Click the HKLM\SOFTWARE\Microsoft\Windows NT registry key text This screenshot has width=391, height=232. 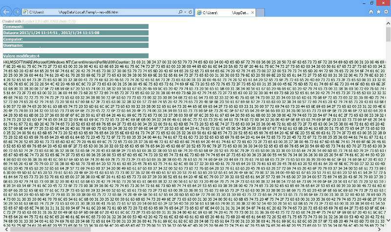(66, 62)
